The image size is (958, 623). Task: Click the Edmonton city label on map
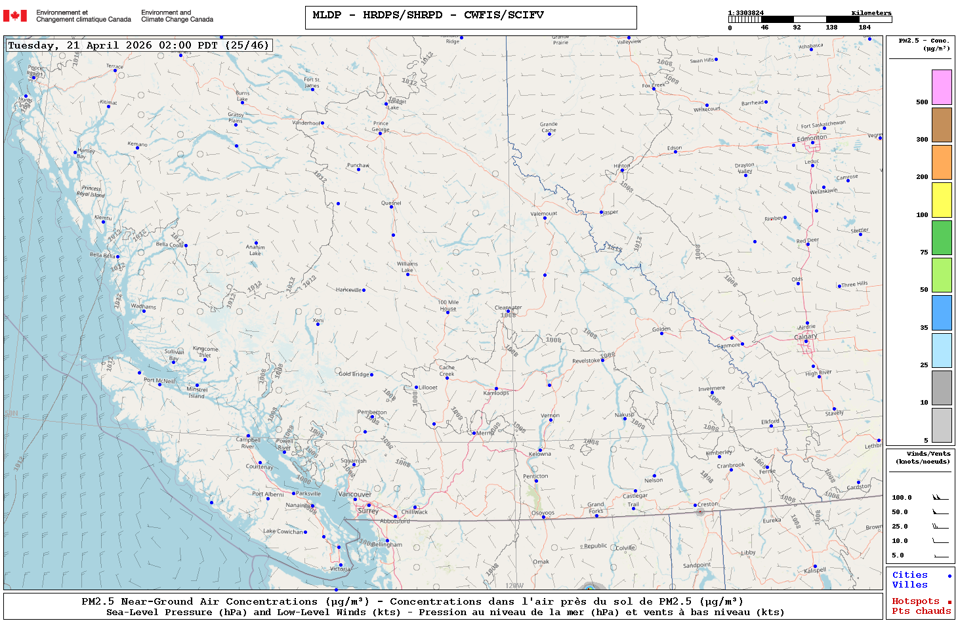(812, 138)
